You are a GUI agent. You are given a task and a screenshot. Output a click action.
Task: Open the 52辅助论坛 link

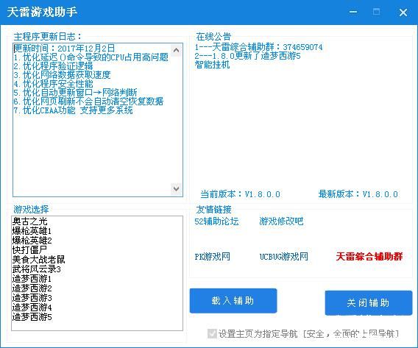[216, 221]
